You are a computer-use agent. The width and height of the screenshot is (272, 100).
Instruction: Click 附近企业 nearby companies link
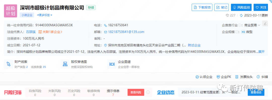(x=194, y=45)
